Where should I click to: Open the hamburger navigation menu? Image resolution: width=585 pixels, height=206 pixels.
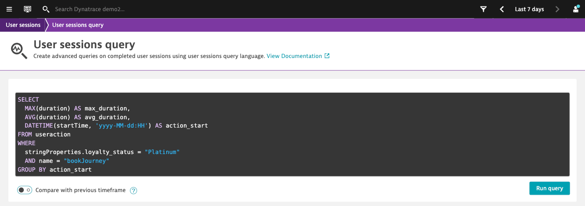[9, 9]
